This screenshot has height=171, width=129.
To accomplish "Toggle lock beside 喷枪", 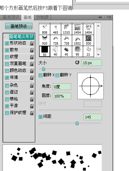I will [x=32, y=99].
